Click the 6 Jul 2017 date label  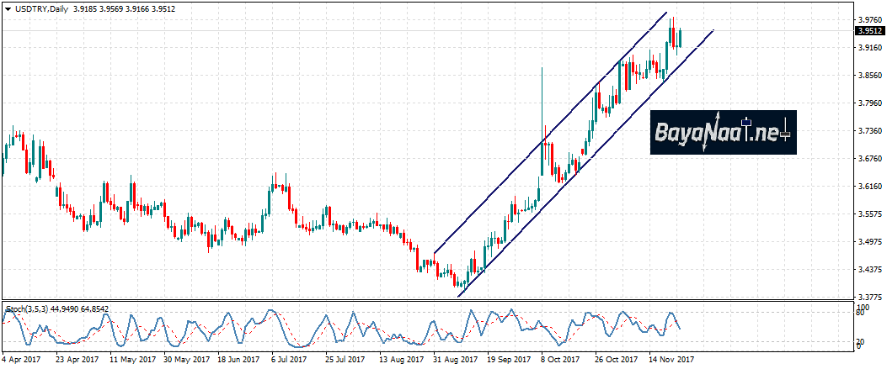coord(287,358)
